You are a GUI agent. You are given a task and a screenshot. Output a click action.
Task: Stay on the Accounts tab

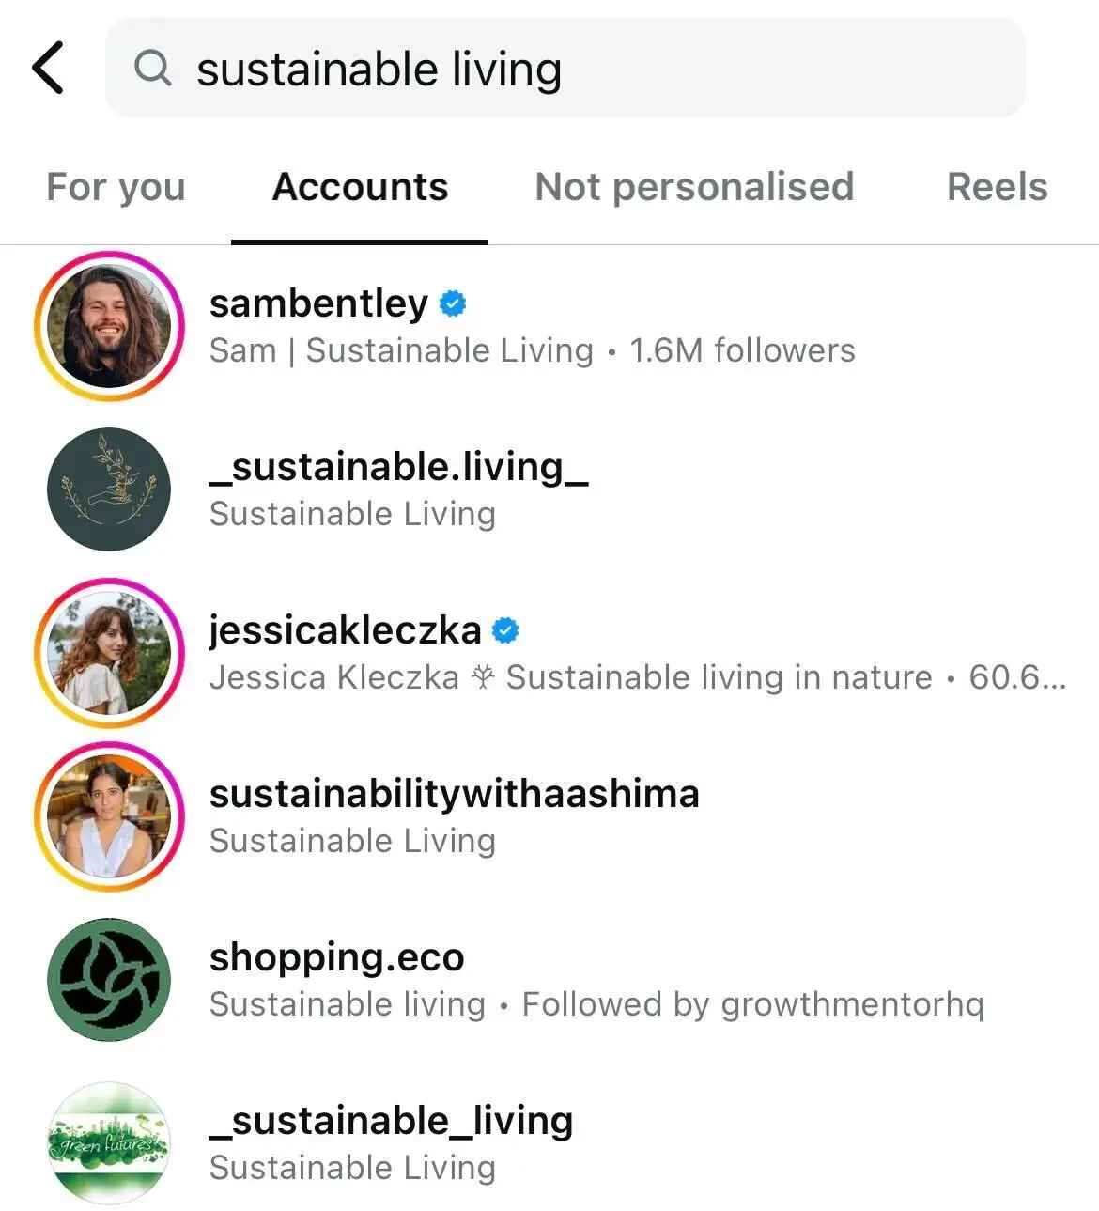pyautogui.click(x=359, y=187)
